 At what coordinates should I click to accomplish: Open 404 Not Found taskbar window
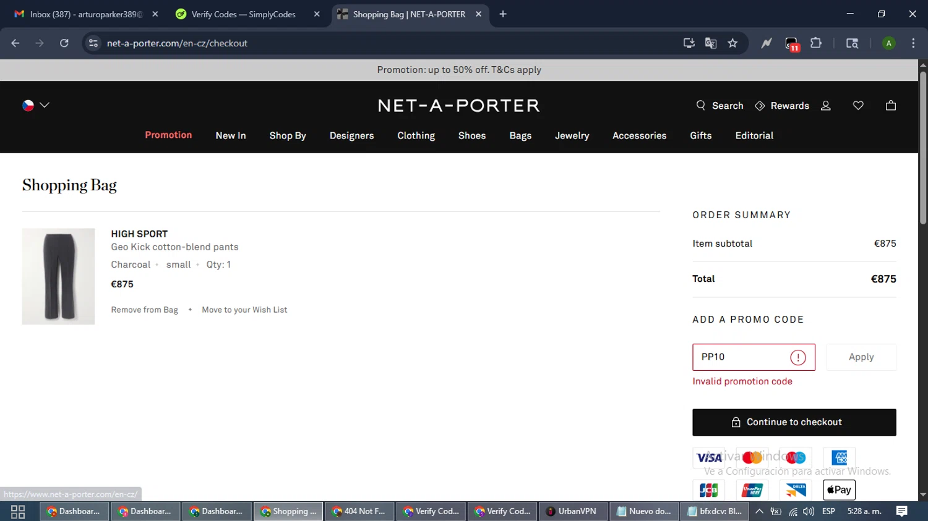359,512
